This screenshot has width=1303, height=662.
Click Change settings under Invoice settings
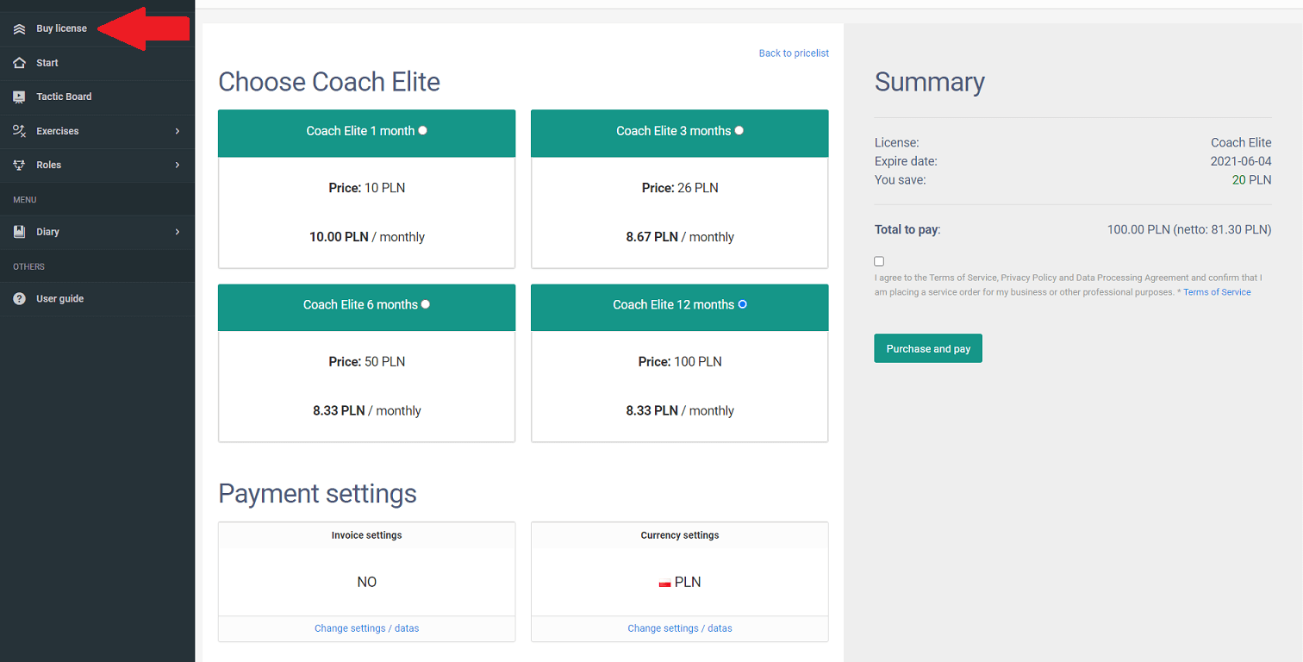(x=366, y=628)
